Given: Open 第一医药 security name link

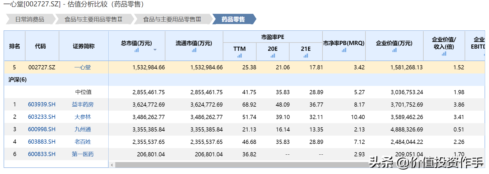Looking at the screenshot, I should (x=83, y=154).
